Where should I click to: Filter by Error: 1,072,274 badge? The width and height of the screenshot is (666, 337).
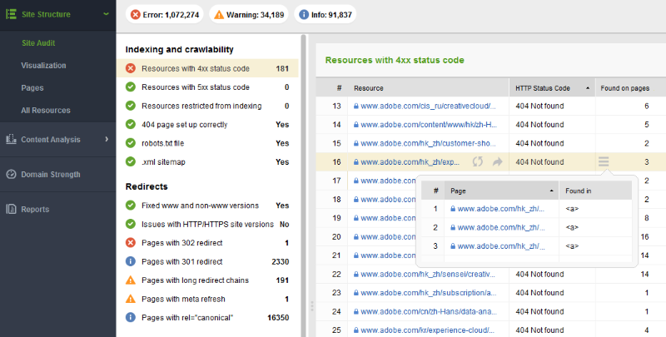(x=164, y=15)
